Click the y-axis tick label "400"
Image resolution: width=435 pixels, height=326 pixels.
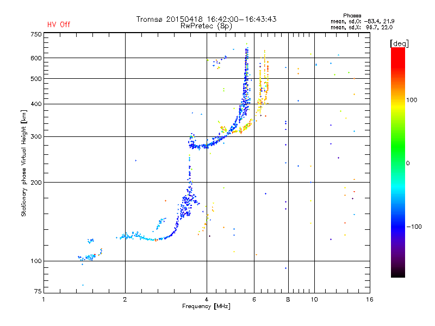(x=36, y=104)
